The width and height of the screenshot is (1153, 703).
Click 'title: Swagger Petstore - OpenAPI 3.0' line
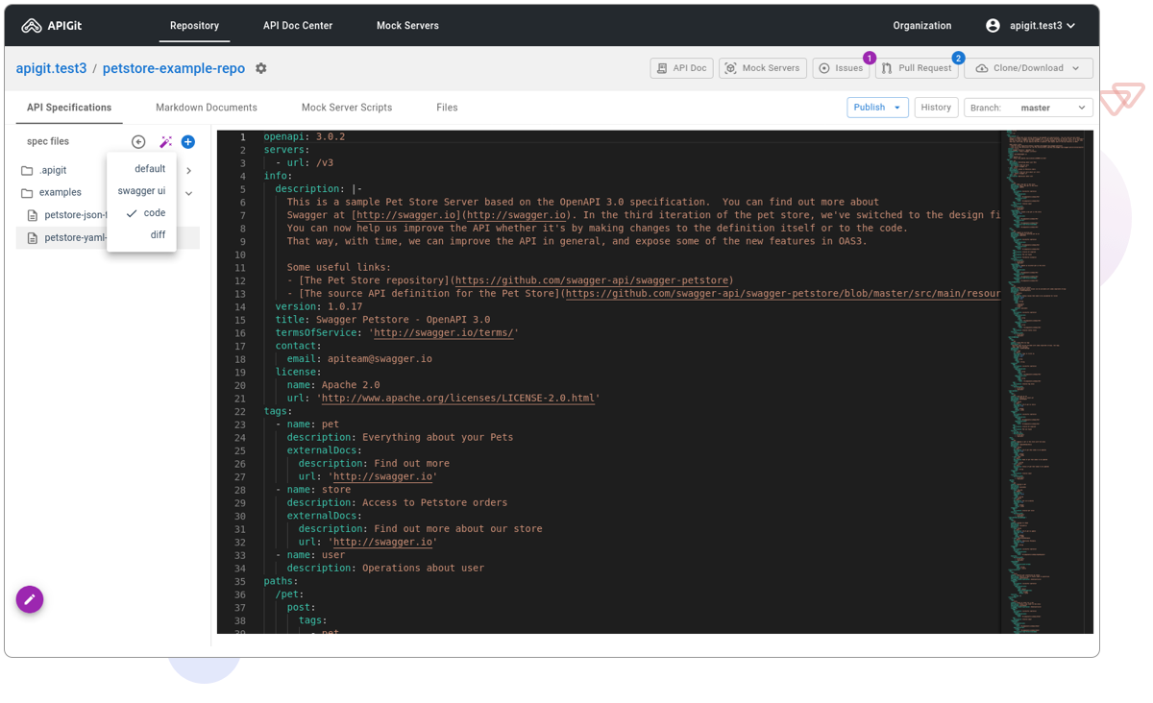(x=382, y=319)
